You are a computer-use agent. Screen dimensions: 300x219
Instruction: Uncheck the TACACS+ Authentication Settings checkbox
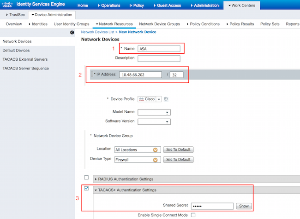coord(86,188)
